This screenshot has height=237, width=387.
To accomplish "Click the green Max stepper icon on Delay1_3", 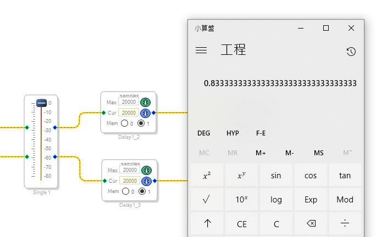I will pyautogui.click(x=146, y=170).
